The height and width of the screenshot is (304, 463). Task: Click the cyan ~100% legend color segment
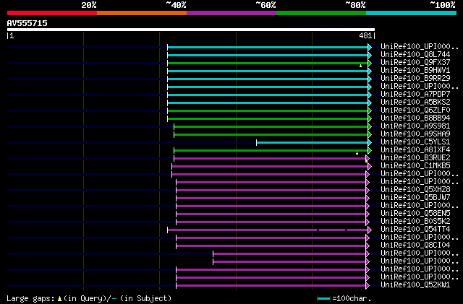[410, 12]
